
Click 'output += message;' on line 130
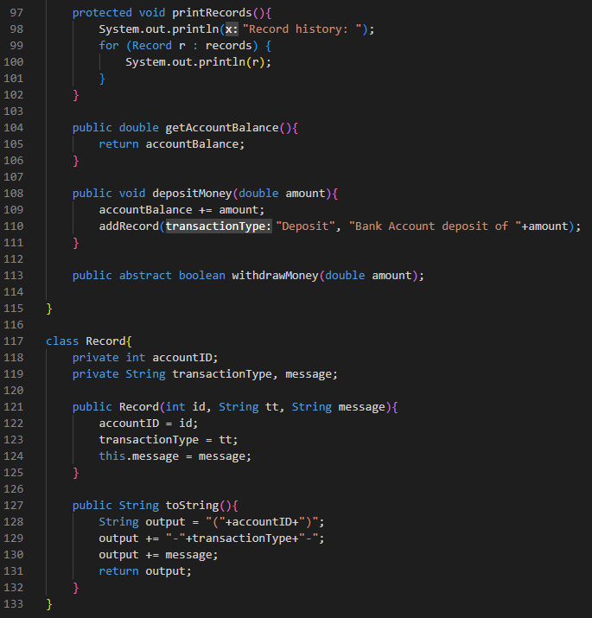(158, 555)
